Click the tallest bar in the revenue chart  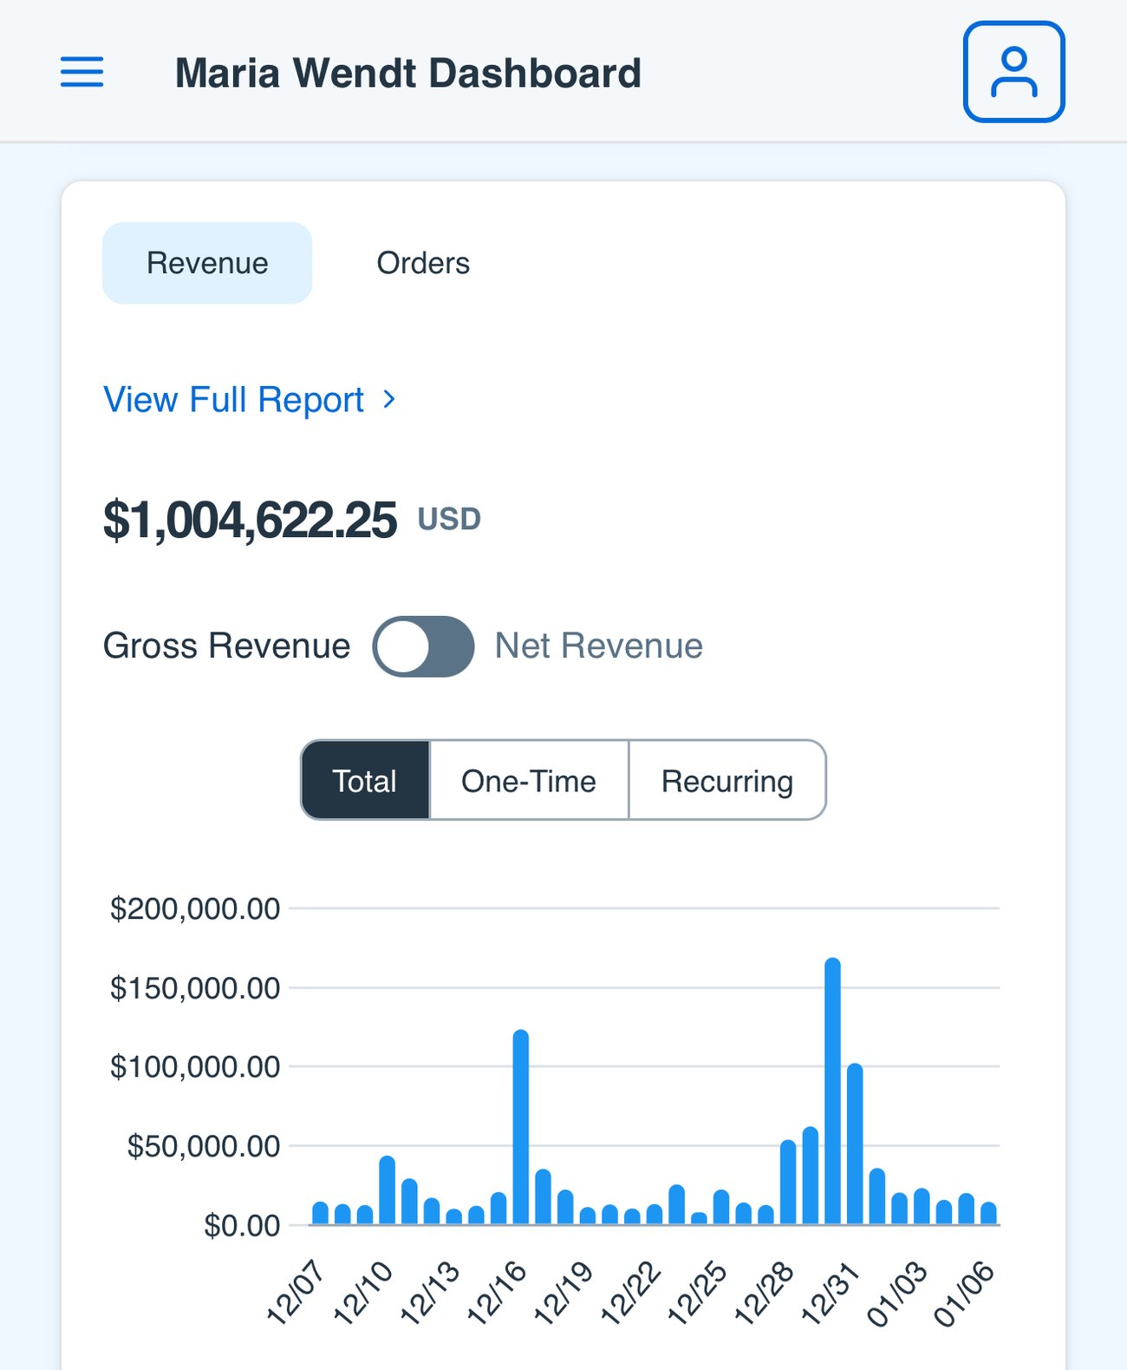coord(832,1091)
